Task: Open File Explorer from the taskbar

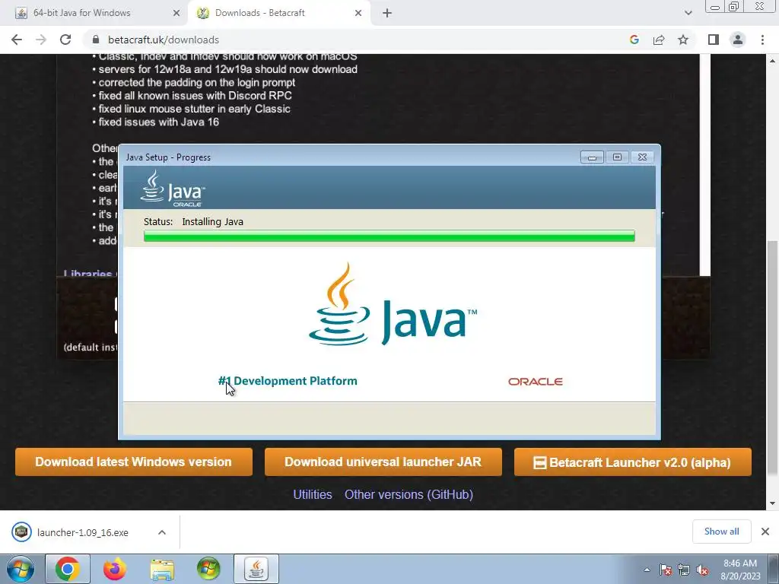Action: pos(162,569)
